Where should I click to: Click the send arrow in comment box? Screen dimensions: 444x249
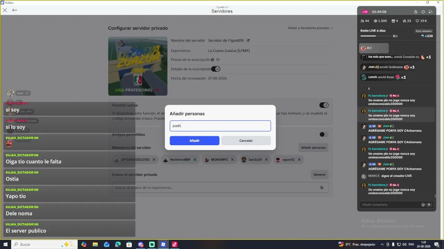point(429,205)
